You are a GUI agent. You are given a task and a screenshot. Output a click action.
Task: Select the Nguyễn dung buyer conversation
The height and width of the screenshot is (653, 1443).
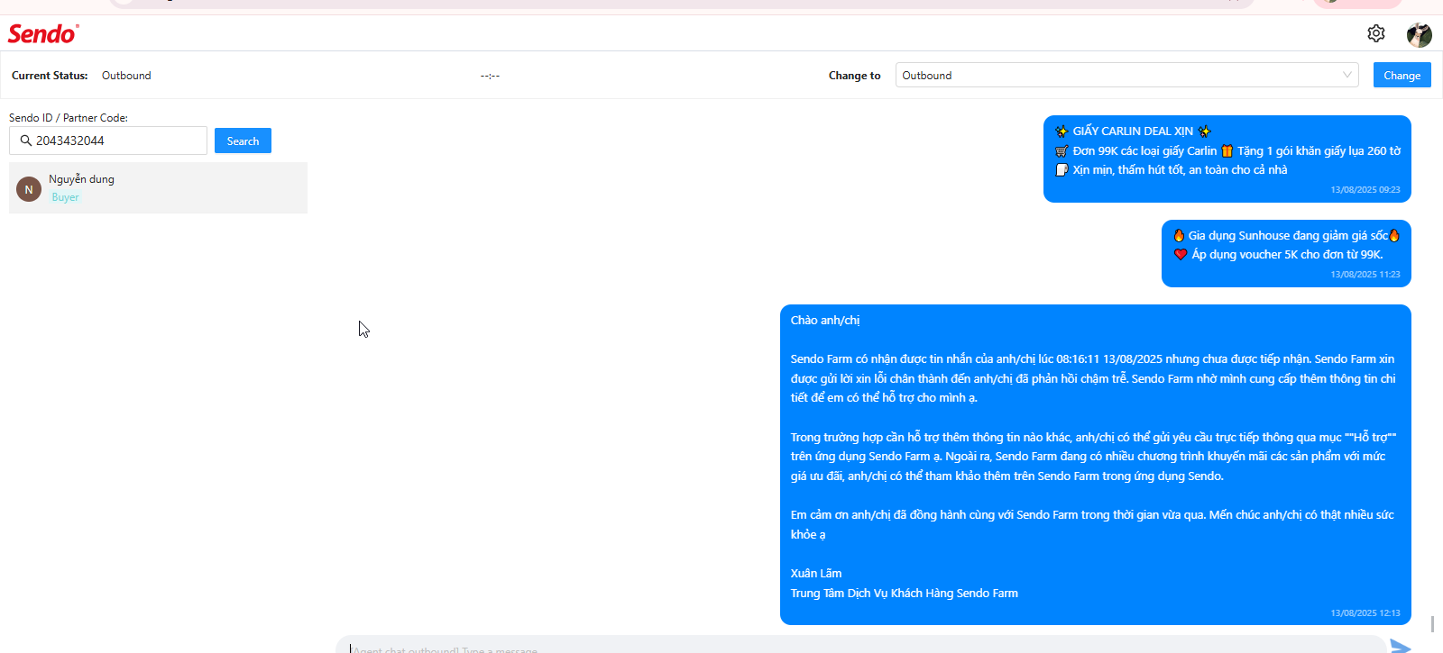(158, 187)
